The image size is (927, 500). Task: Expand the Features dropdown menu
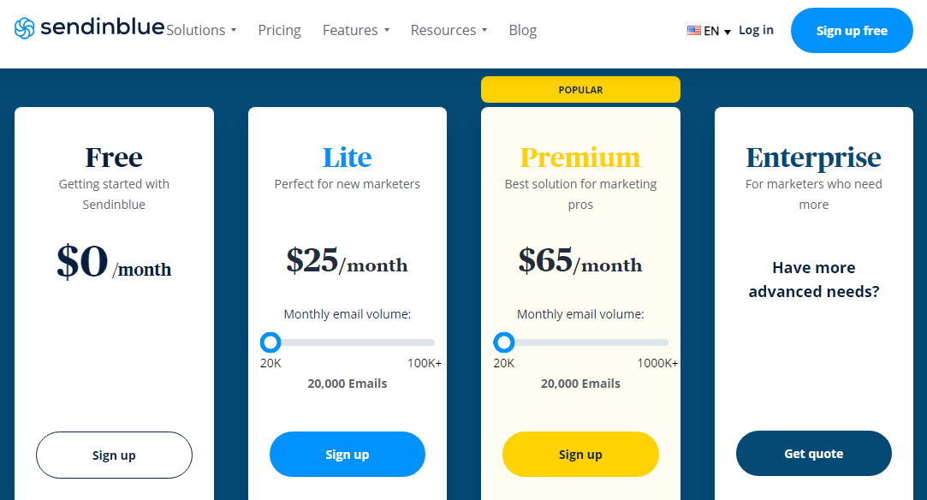[356, 30]
